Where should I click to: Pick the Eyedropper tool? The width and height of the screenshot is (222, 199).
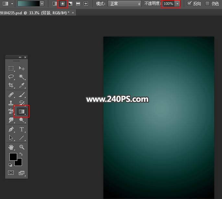coord(22,85)
